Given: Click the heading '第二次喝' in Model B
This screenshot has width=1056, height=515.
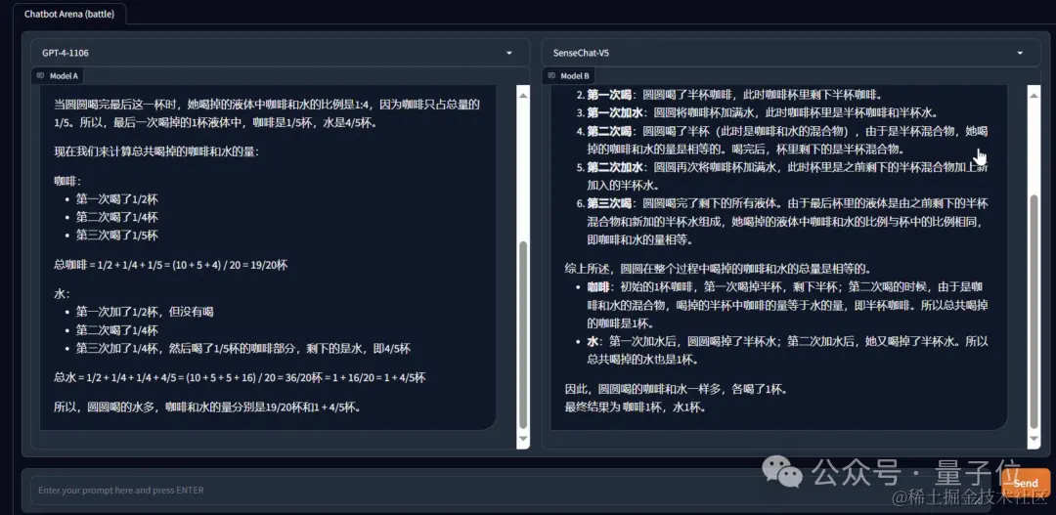Looking at the screenshot, I should 609,131.
